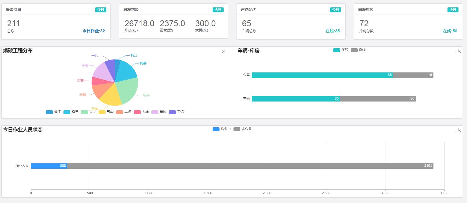Screen dimensions: 467x203
Task: Open the 在线:56 warehouse link
Action: [450, 31]
